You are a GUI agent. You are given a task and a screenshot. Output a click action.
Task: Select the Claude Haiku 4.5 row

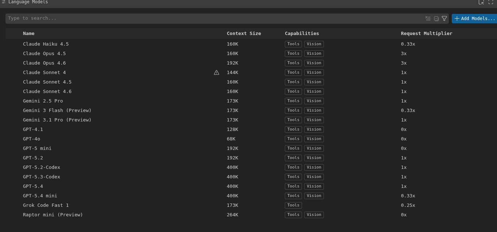click(251, 44)
